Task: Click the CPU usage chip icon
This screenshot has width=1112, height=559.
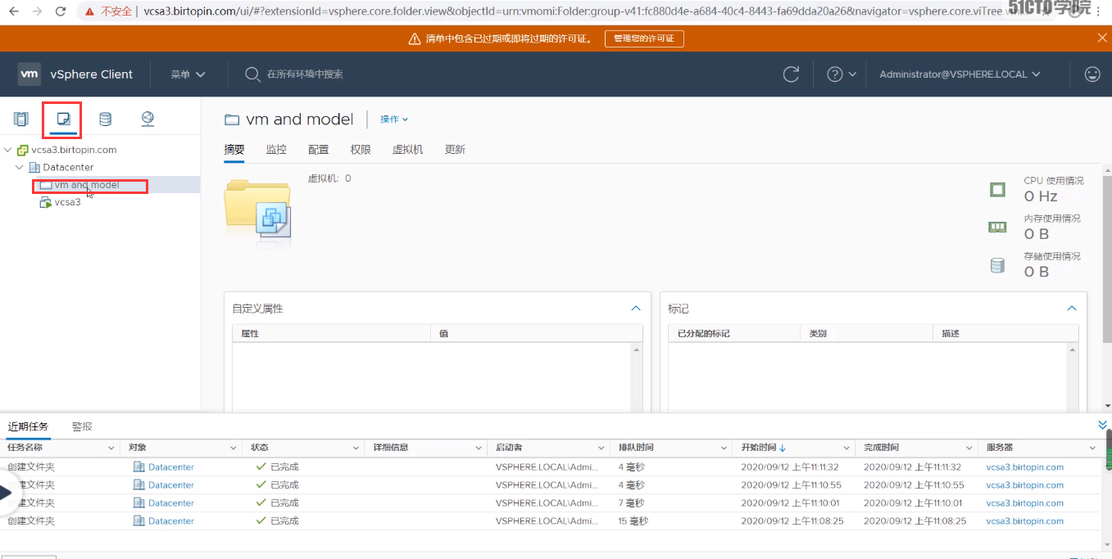Action: tap(997, 190)
